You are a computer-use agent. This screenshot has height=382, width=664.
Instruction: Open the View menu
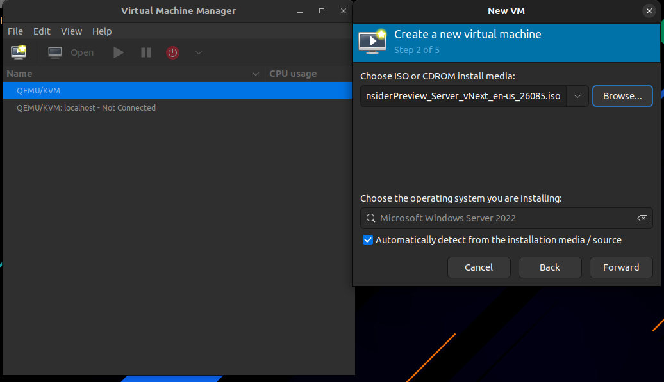[71, 31]
